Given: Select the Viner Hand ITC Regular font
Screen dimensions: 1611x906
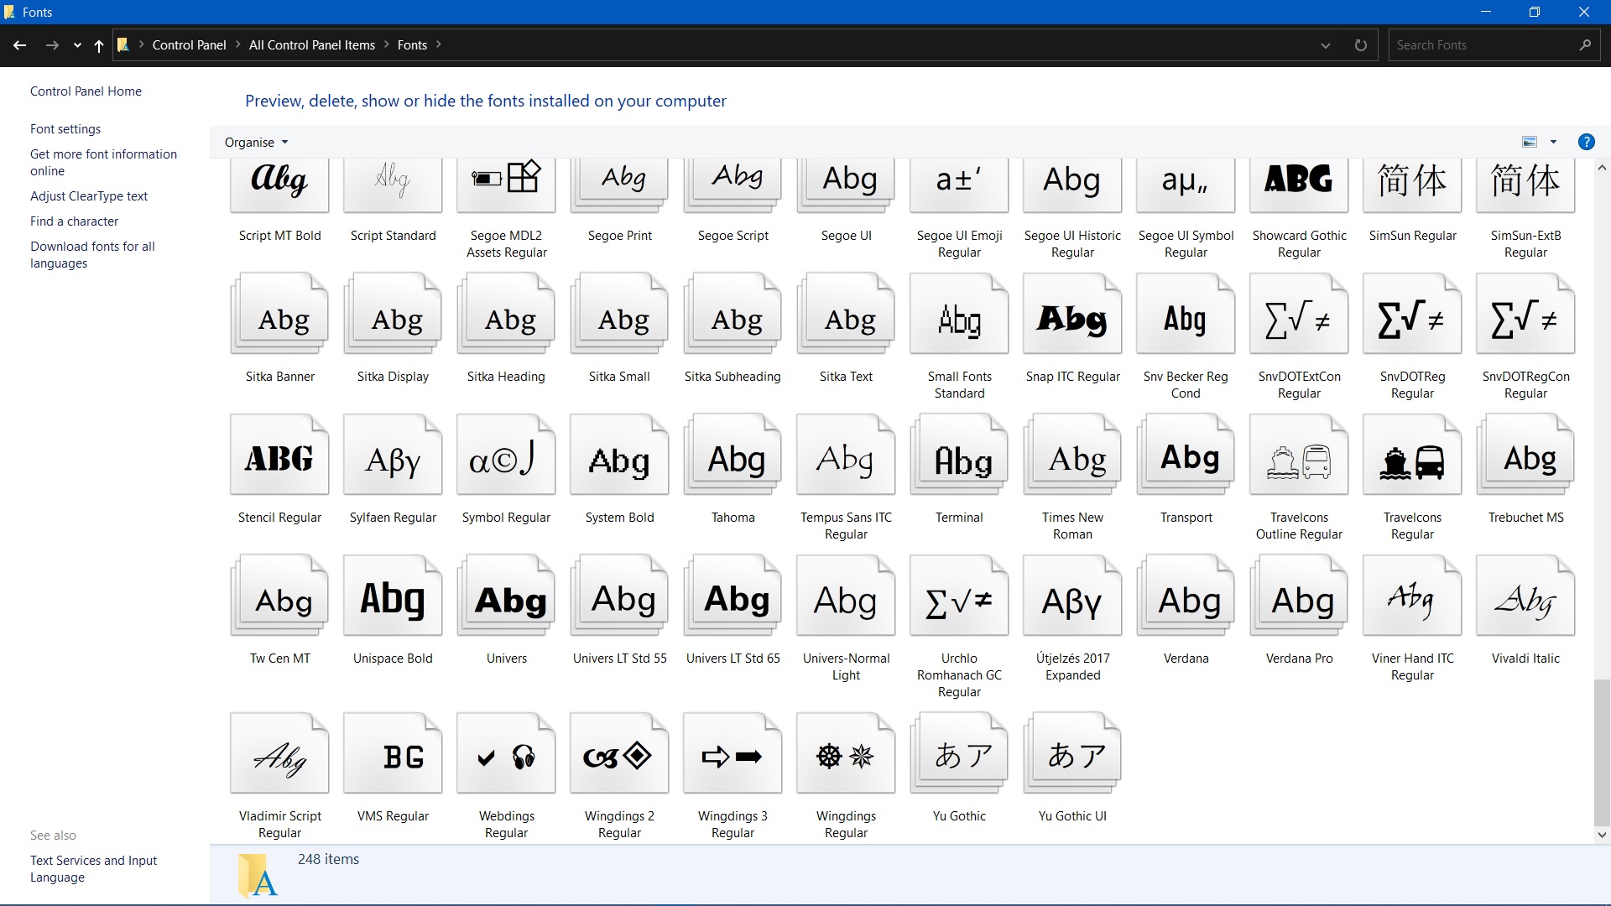Looking at the screenshot, I should point(1412,596).
